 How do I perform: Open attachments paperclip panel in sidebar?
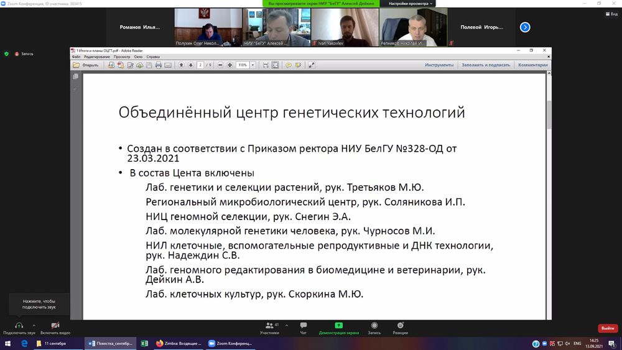coord(76,88)
